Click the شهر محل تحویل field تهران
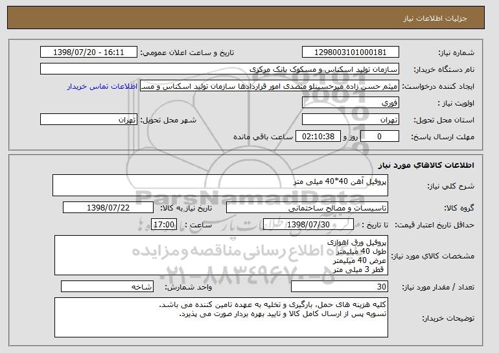The image size is (499, 353). pos(89,120)
